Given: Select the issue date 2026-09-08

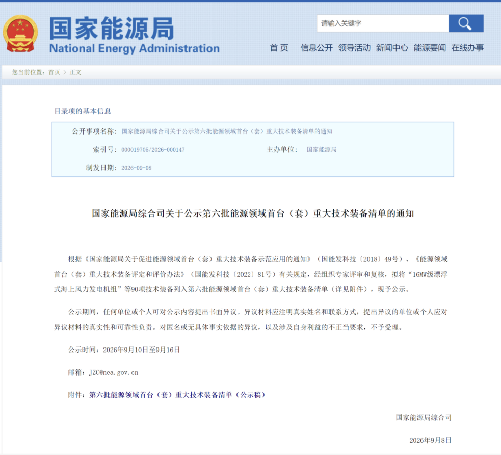Looking at the screenshot, I should coord(137,168).
